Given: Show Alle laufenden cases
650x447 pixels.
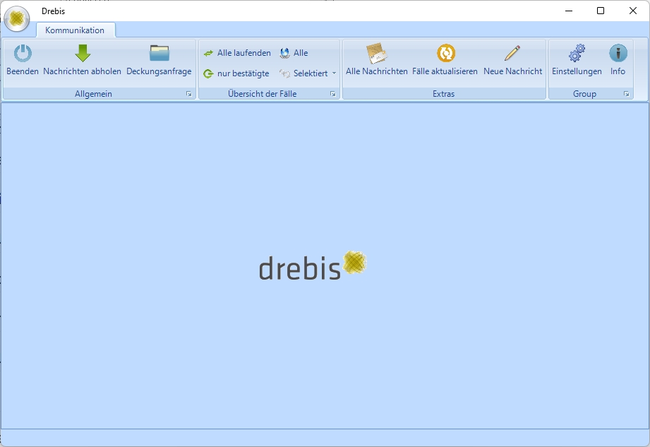Looking at the screenshot, I should click(237, 53).
